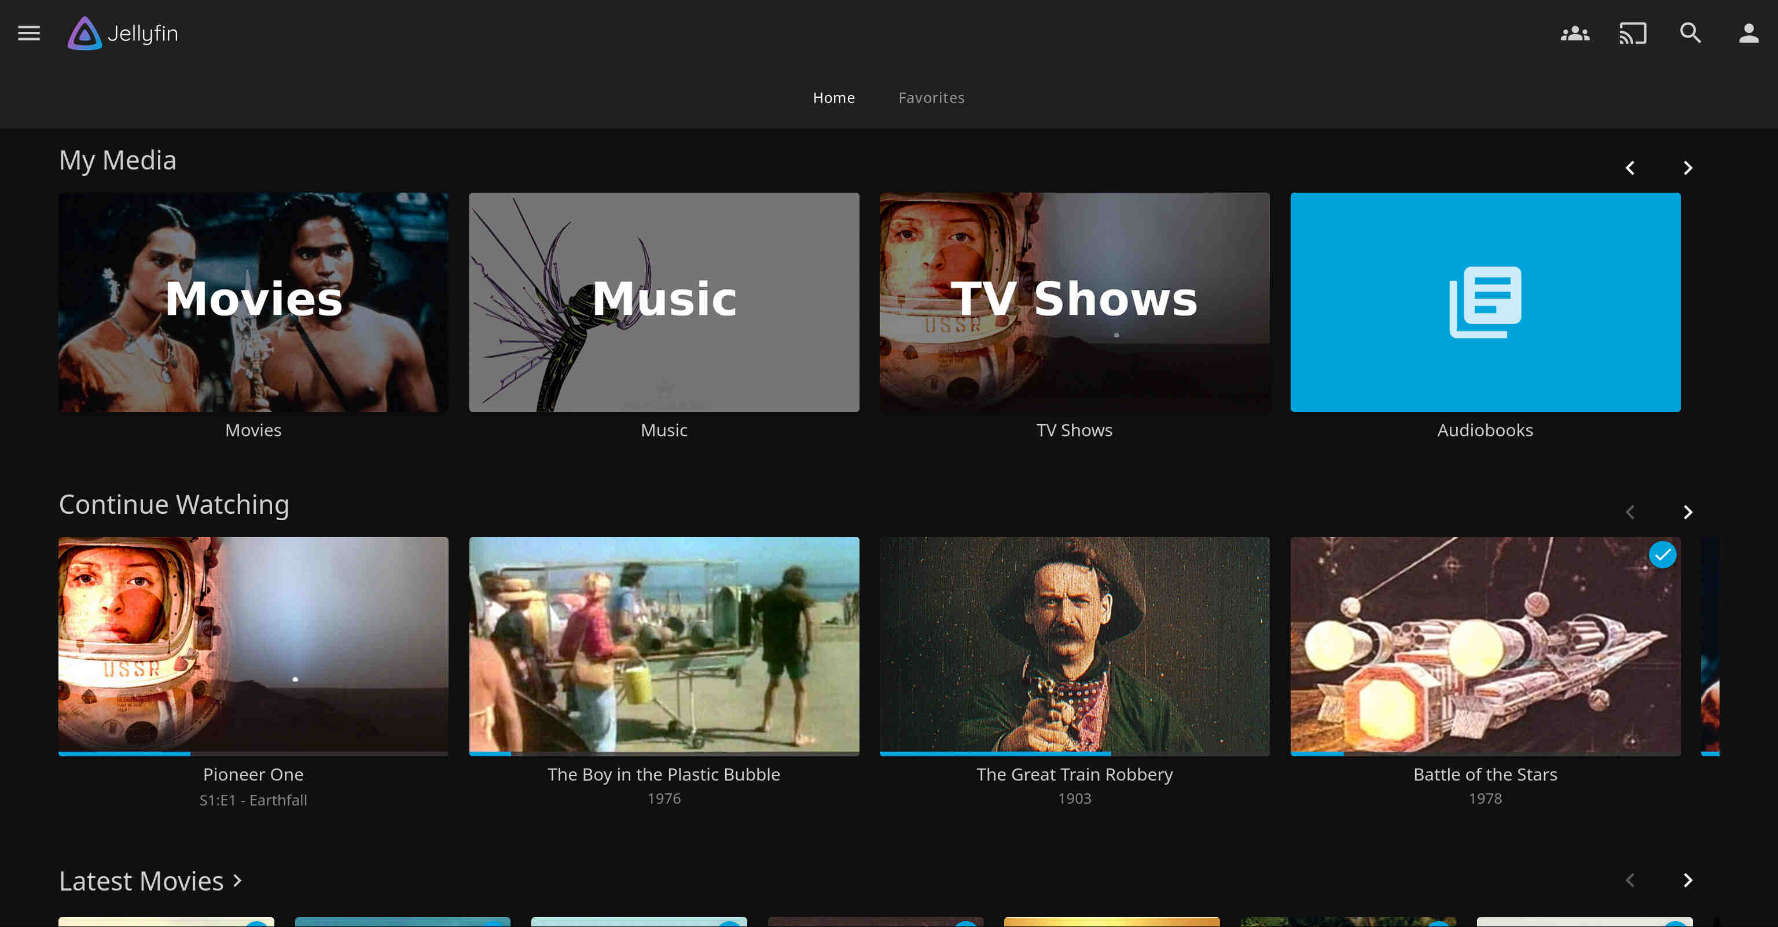1778x927 pixels.
Task: Select the Home tab
Action: (833, 98)
